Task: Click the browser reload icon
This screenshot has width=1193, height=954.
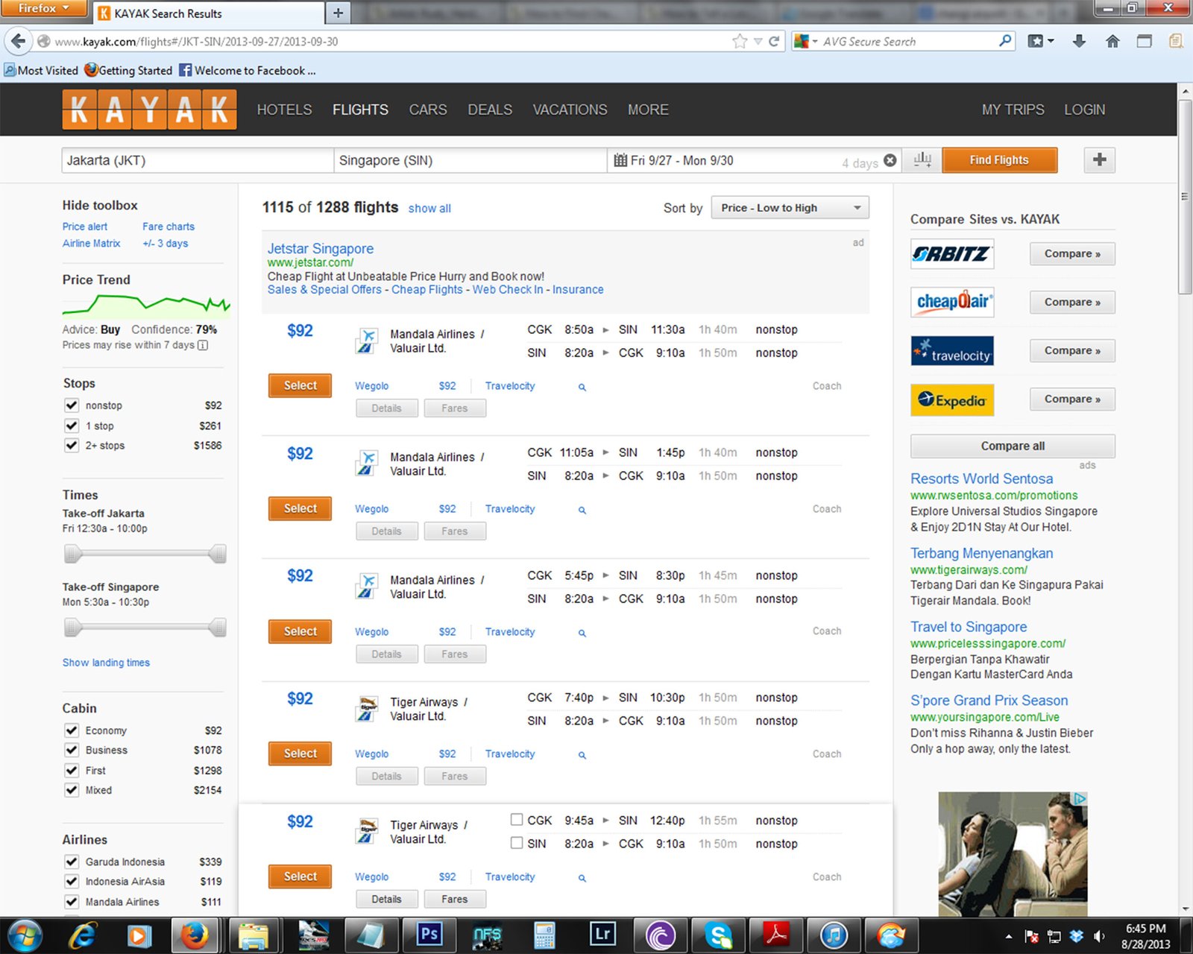Action: point(774,42)
